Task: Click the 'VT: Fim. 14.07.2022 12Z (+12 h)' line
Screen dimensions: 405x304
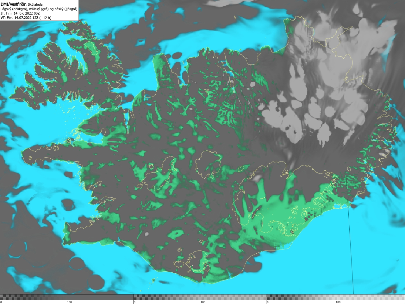Action: [26, 18]
